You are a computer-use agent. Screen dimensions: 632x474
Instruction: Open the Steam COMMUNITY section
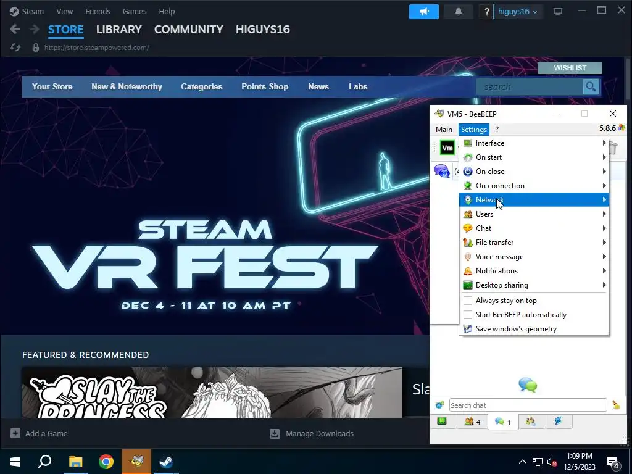[189, 30]
